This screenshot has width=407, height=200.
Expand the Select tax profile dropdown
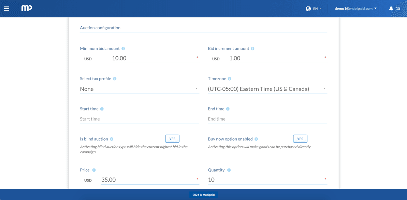(139, 89)
